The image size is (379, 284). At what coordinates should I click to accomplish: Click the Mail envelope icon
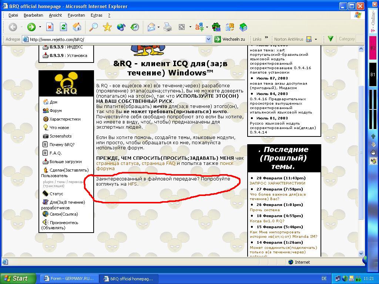point(151,27)
